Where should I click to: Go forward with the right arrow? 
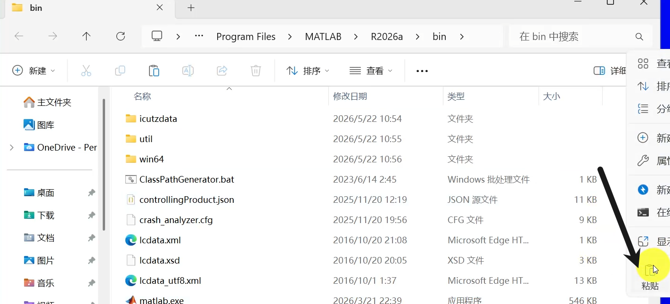pyautogui.click(x=53, y=36)
